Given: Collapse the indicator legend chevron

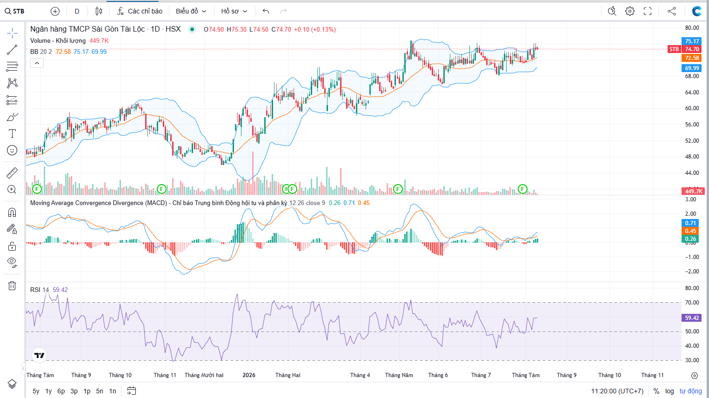Looking at the screenshot, I should pyautogui.click(x=37, y=63).
